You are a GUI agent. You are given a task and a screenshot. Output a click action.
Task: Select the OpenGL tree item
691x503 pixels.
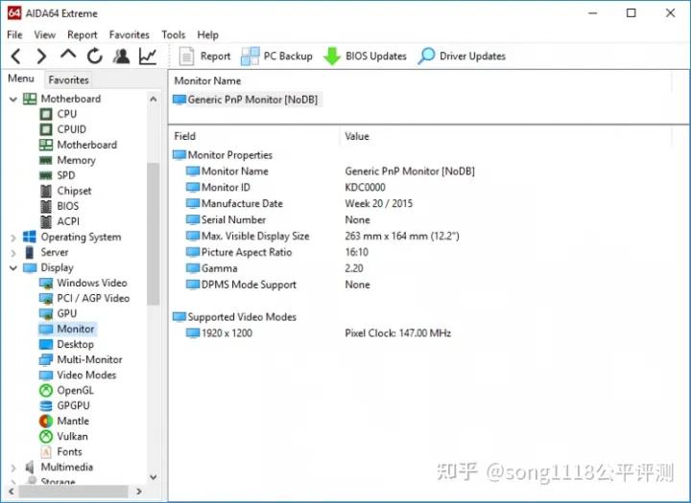tap(75, 390)
